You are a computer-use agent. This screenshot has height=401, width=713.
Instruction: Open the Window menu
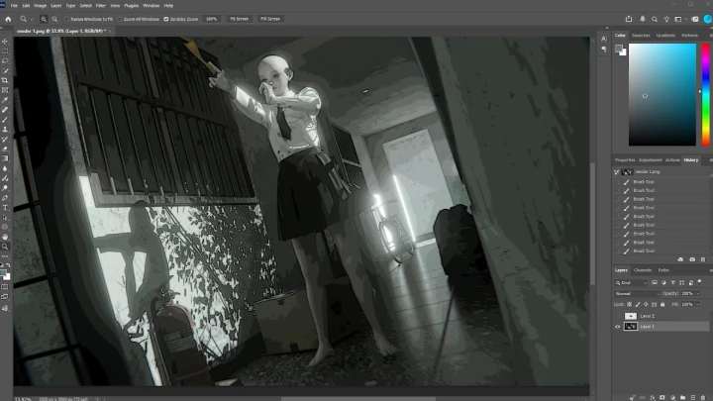[151, 6]
